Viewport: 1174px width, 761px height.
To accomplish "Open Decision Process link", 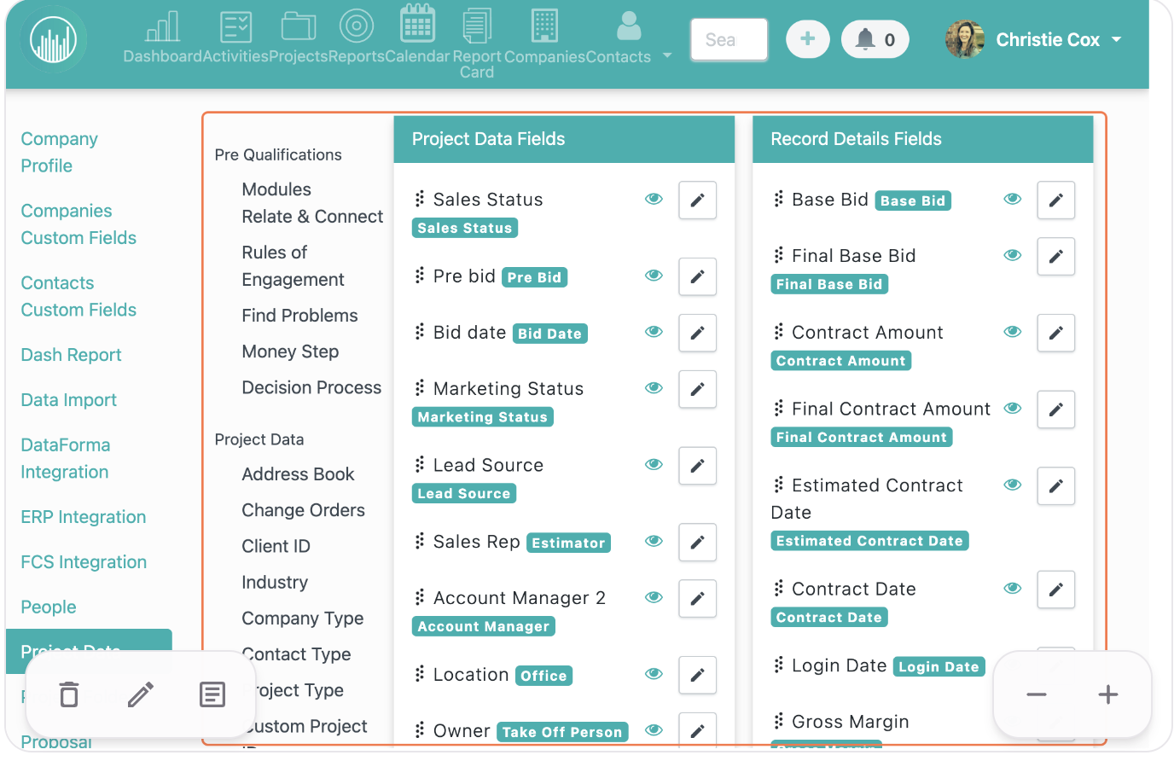I will click(x=311, y=387).
